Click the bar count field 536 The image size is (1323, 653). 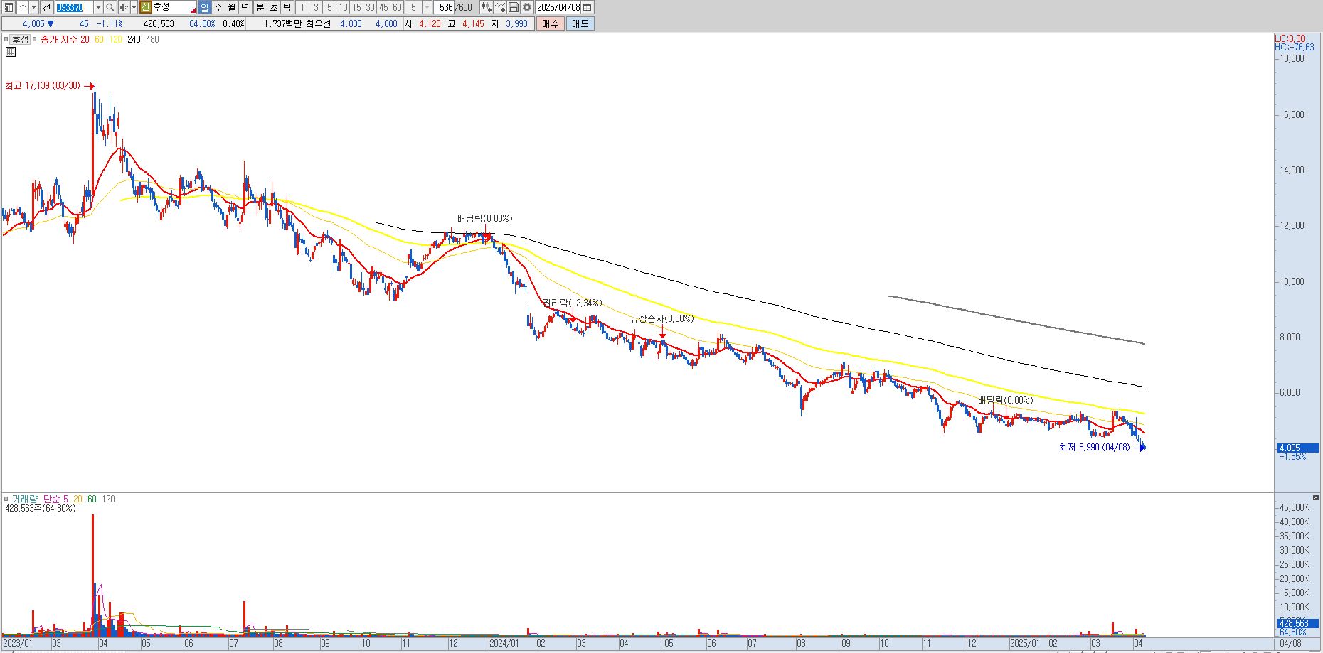[445, 7]
